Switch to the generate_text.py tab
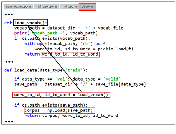This screenshot has height=134, width=176. tap(17, 7)
